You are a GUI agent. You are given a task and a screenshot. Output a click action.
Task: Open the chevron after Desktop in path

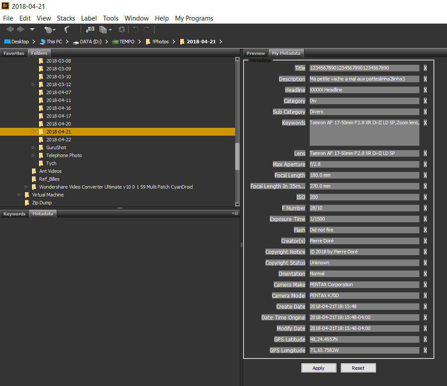point(34,42)
